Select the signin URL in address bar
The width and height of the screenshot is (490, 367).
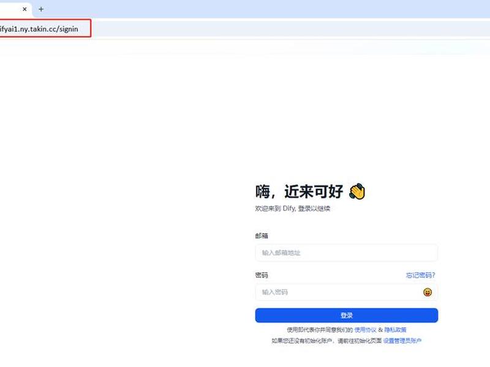[39, 29]
